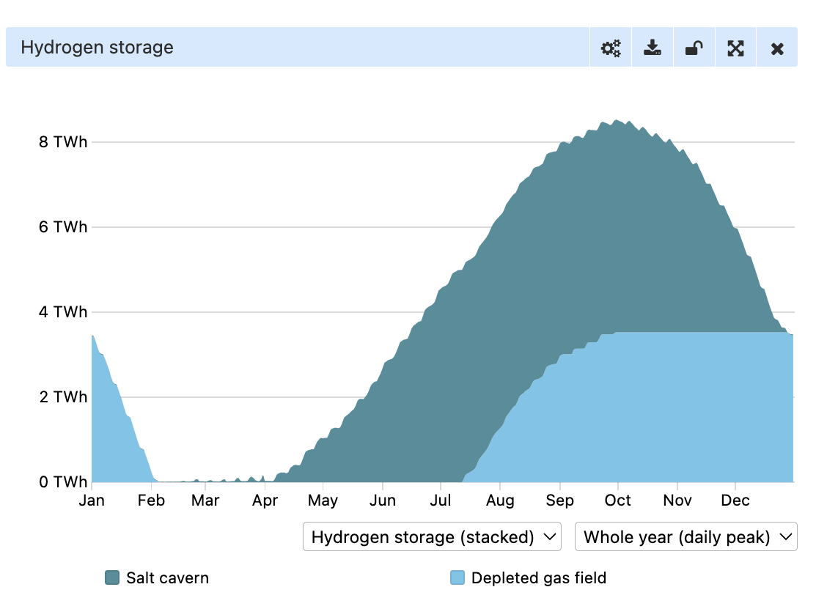Screen dimensions: 827x598
Task: Download the Hydrogen storage chart data
Action: coord(653,48)
